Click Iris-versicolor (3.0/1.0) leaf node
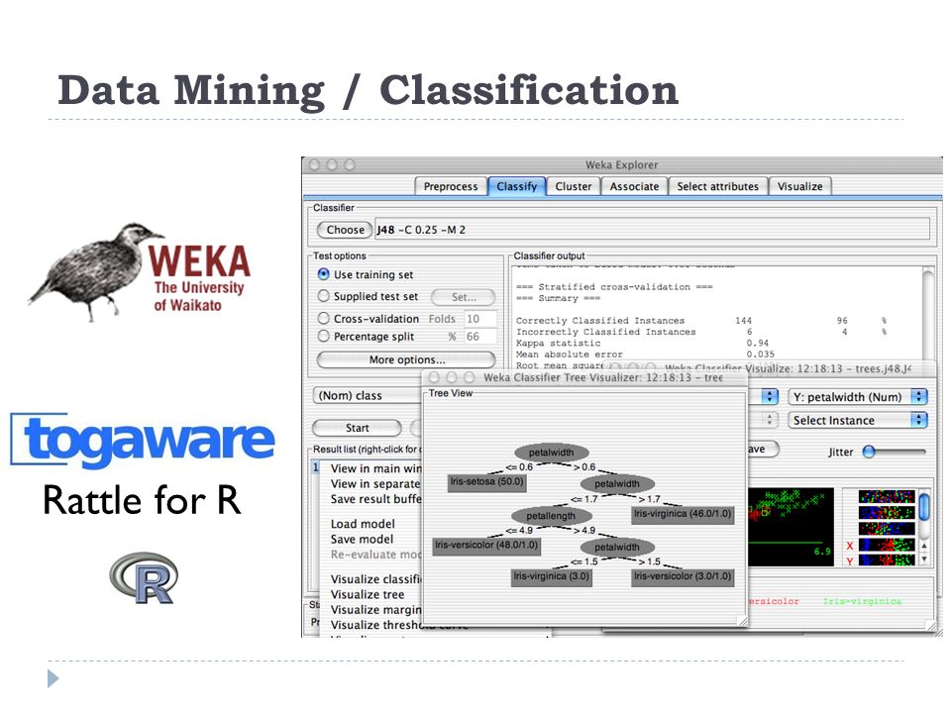Screen dimensions: 951x713 (683, 576)
